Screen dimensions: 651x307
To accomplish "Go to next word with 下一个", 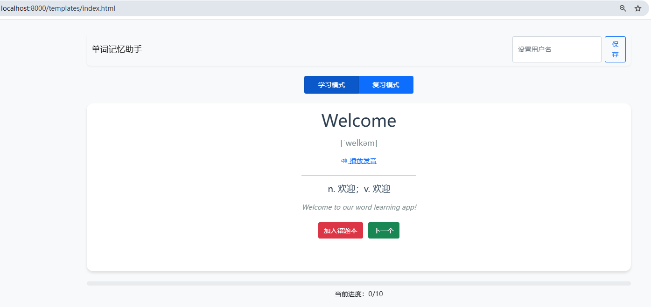I will tap(384, 231).
